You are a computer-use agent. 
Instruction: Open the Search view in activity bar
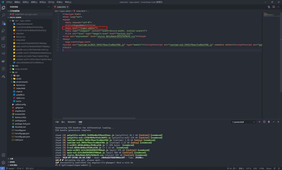coord(3,15)
